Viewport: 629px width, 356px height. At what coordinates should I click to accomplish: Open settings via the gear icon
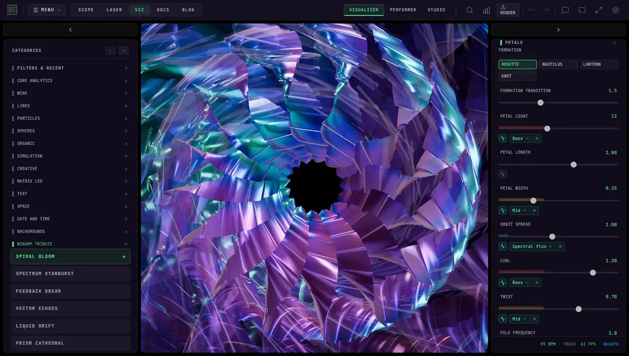pyautogui.click(x=615, y=10)
